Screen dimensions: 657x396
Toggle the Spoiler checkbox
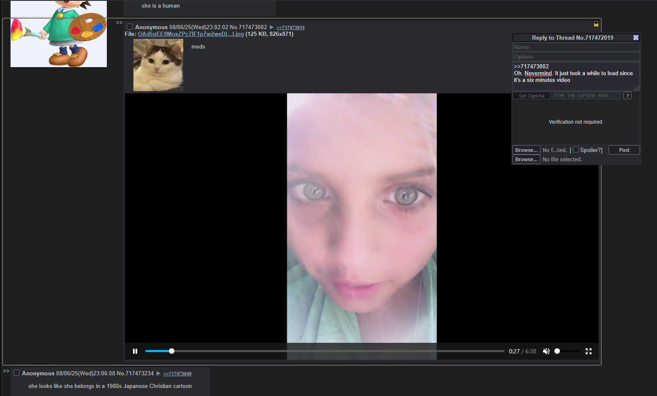(x=576, y=150)
